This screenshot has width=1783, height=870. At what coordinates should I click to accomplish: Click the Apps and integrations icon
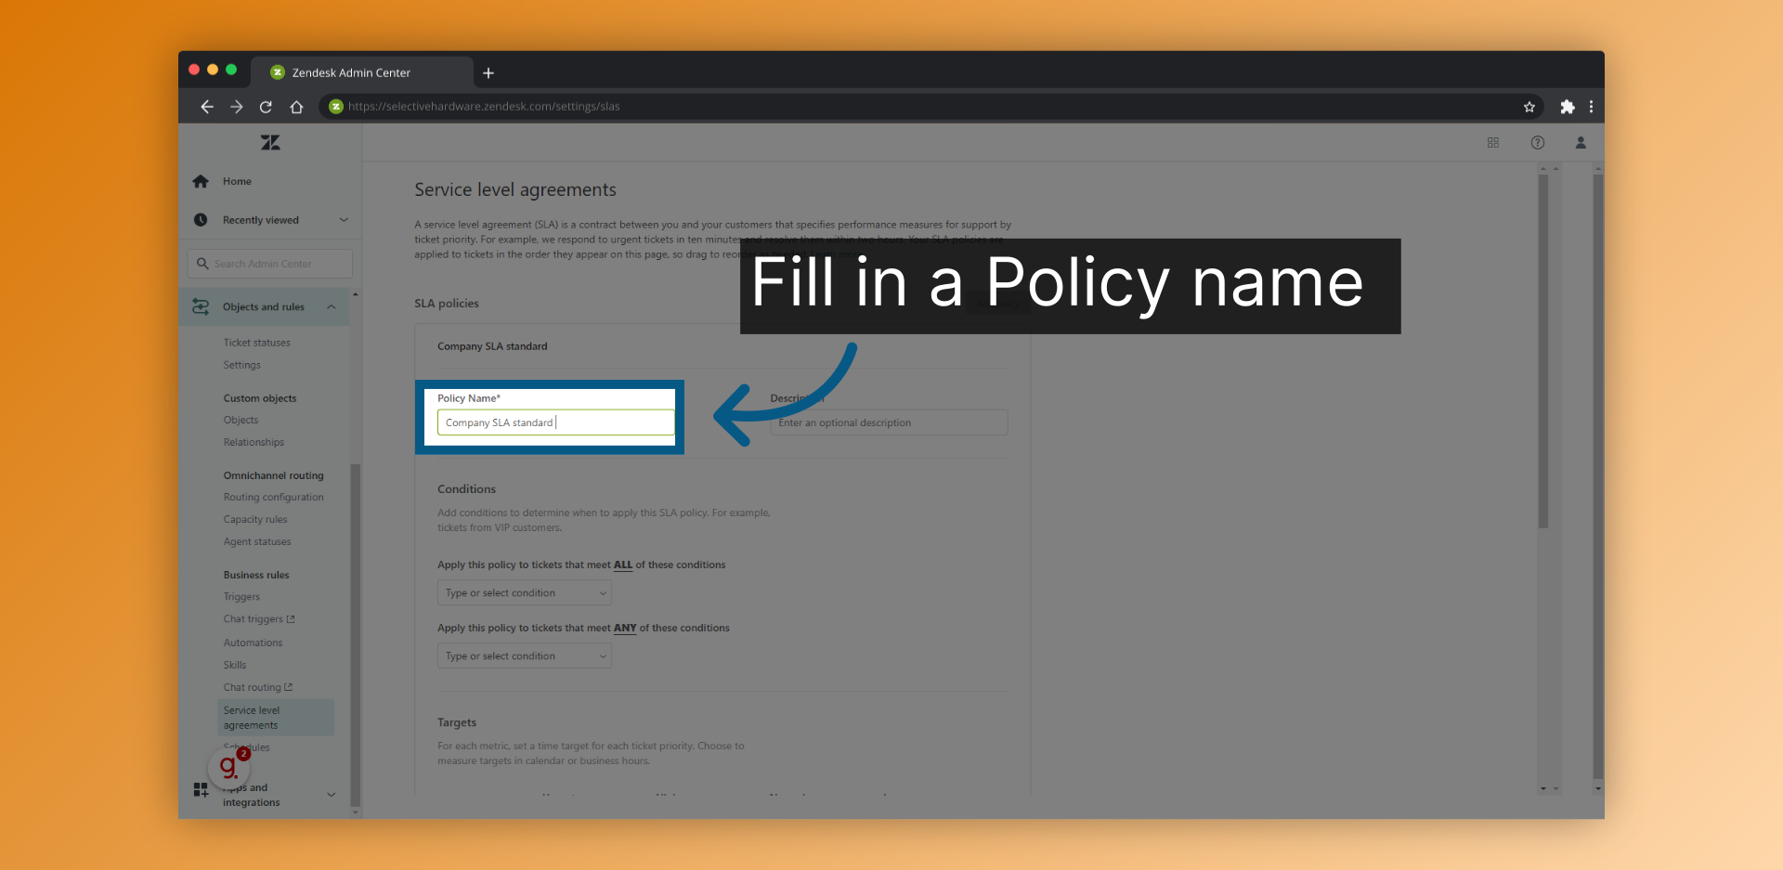point(201,789)
